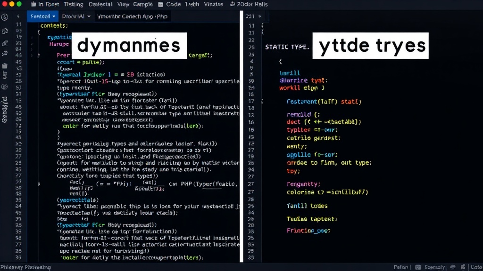Switch to the 'DtonclAl' tab
483x271 pixels.
[x=76, y=16]
